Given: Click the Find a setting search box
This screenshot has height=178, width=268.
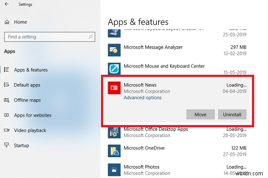Looking at the screenshot, I should pos(50,37).
